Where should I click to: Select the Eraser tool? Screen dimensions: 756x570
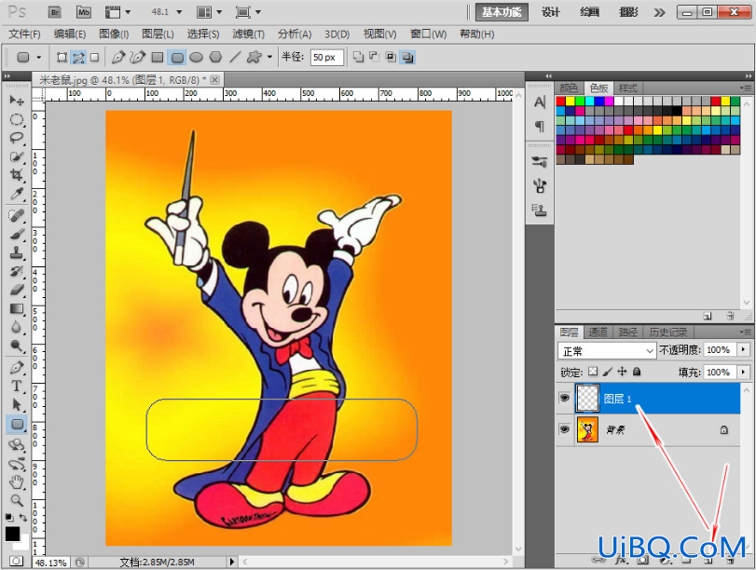pos(17,290)
